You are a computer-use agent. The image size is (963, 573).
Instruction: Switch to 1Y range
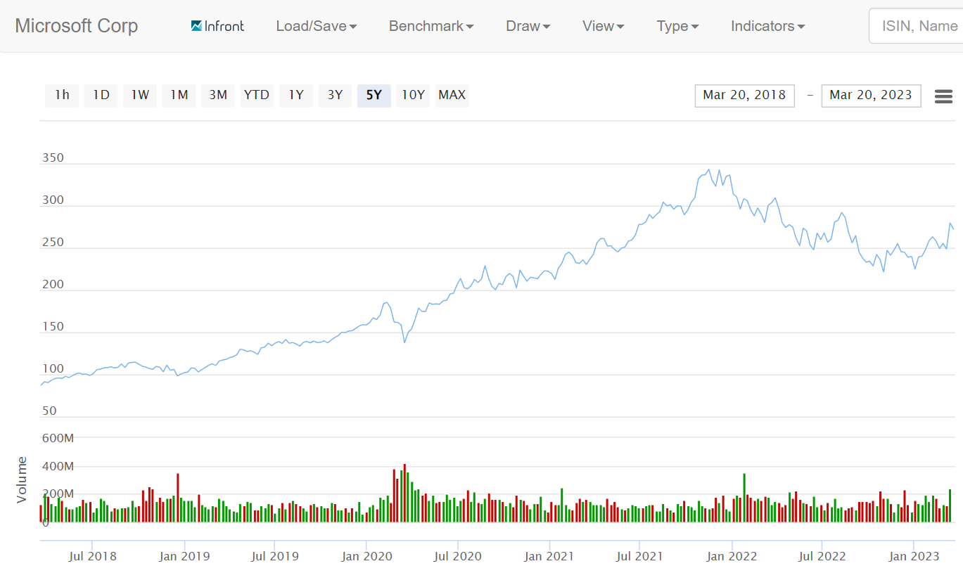296,95
